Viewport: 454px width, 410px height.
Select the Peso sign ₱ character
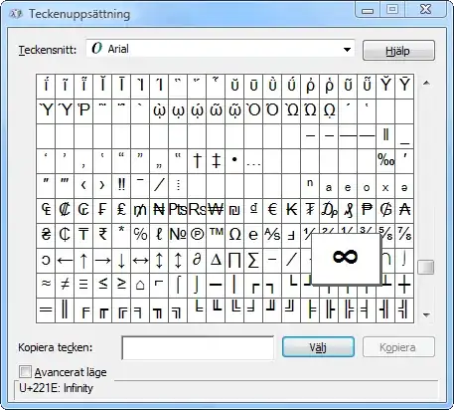click(367, 211)
